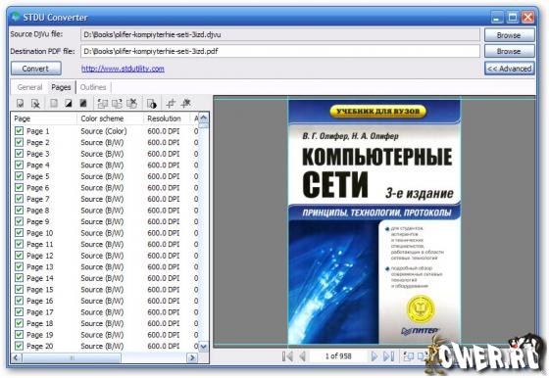Viewport: 549px width, 378px height.
Task: Click the page list scroll up arrow
Action: point(204,118)
